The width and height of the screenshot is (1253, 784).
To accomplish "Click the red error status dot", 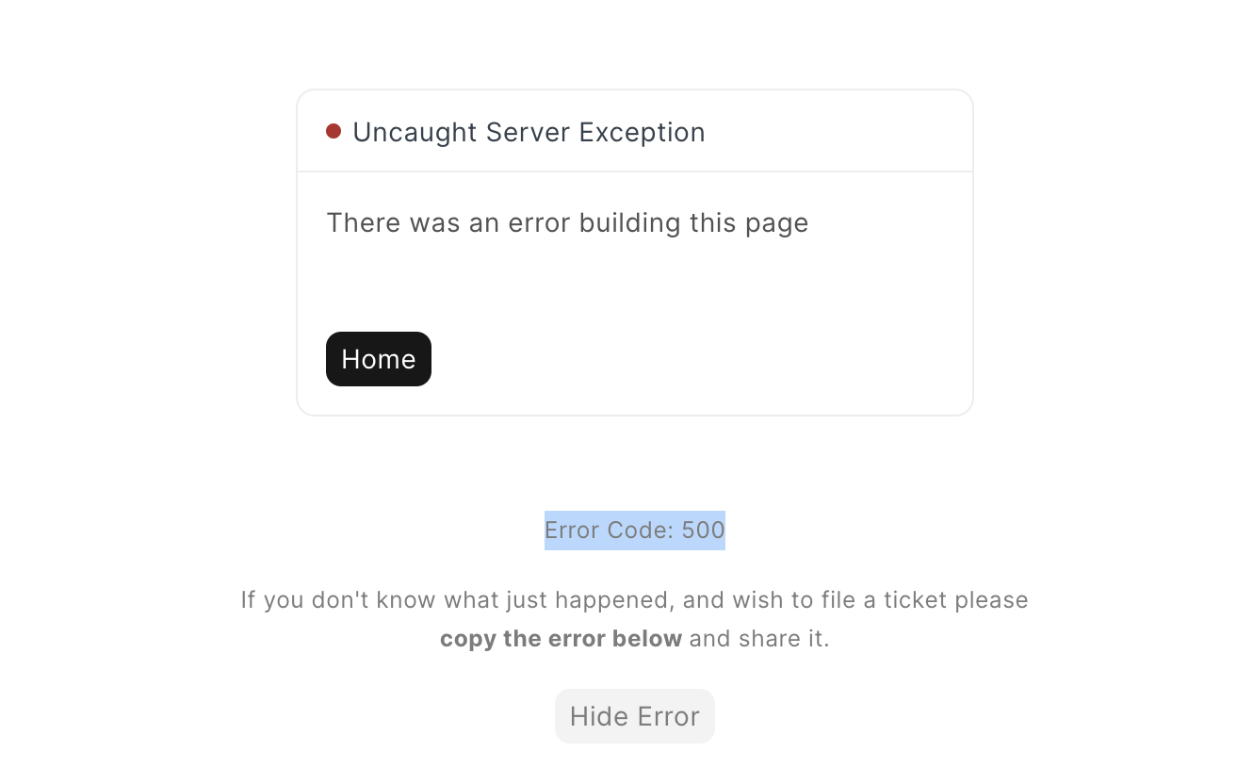I will [x=334, y=131].
